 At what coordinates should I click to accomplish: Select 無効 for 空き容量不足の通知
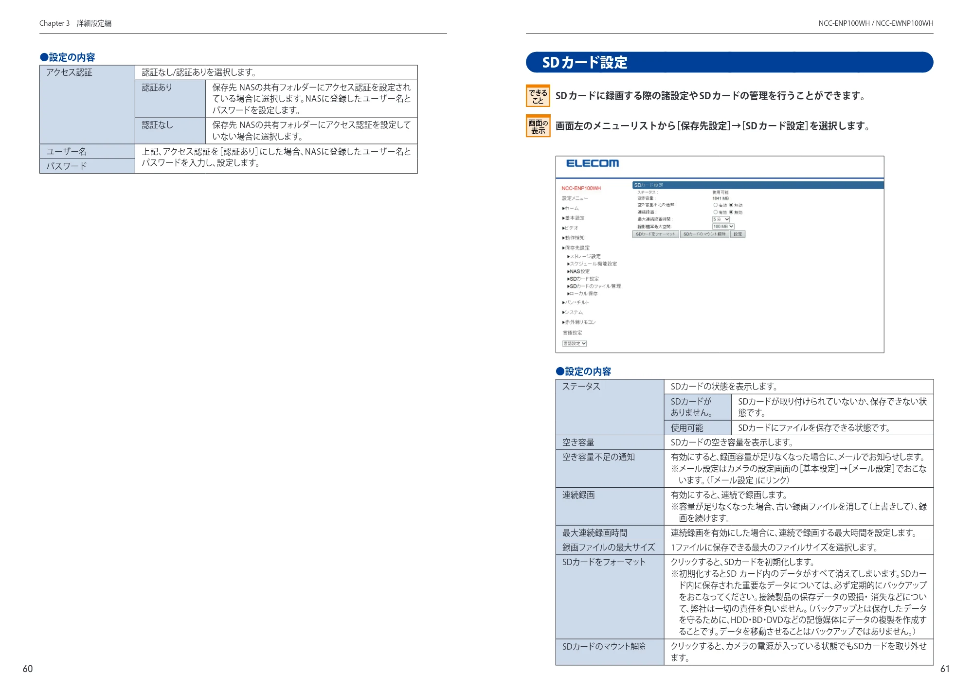coord(731,205)
